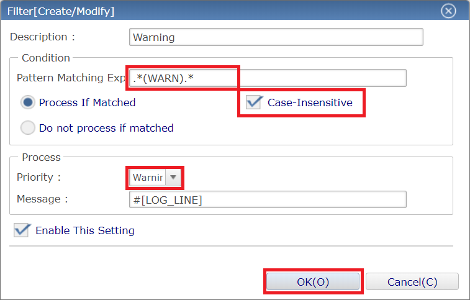Viewport: 470px width, 300px height.
Task: Click the Description label
Action: click(42, 37)
